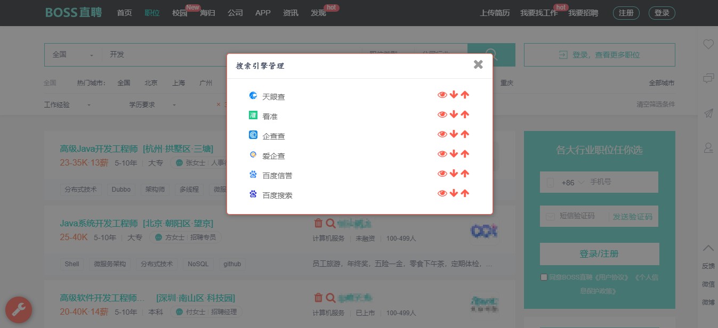Image resolution: width=718 pixels, height=328 pixels.
Task: Click the 登录/注册 button
Action: tap(599, 254)
